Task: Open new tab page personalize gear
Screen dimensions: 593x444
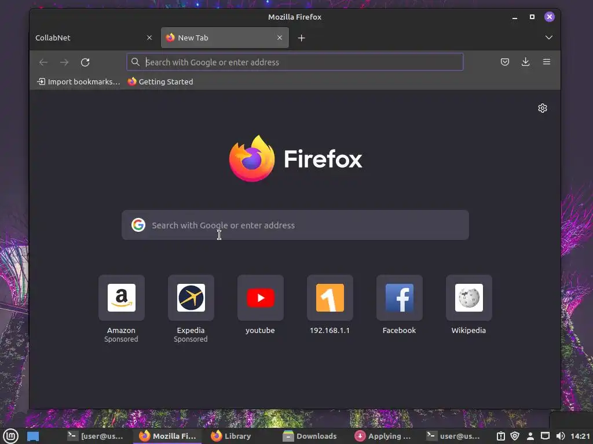Action: [x=542, y=108]
